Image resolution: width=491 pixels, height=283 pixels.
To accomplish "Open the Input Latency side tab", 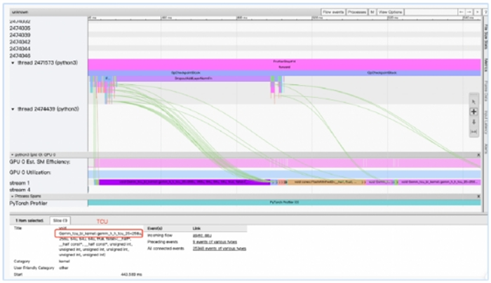I will pyautogui.click(x=486, y=123).
